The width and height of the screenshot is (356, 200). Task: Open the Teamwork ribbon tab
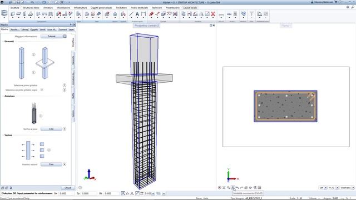157,8
